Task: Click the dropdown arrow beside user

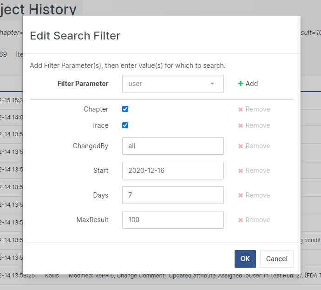Action: coord(212,84)
